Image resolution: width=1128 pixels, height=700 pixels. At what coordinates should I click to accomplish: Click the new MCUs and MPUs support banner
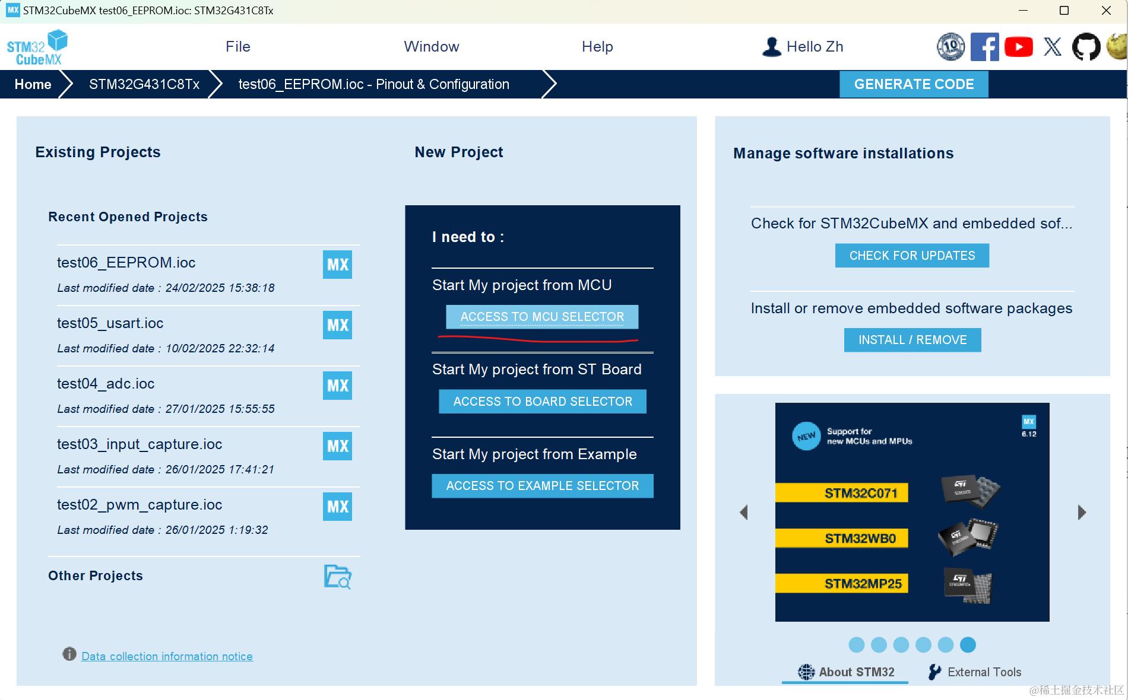(912, 513)
